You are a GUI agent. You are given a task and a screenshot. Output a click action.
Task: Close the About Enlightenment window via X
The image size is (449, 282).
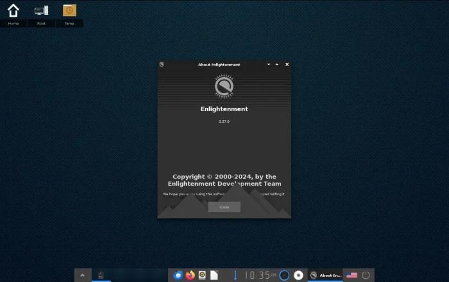click(287, 64)
